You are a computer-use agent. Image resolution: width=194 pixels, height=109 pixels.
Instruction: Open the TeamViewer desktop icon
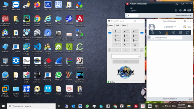(x=16, y=6)
